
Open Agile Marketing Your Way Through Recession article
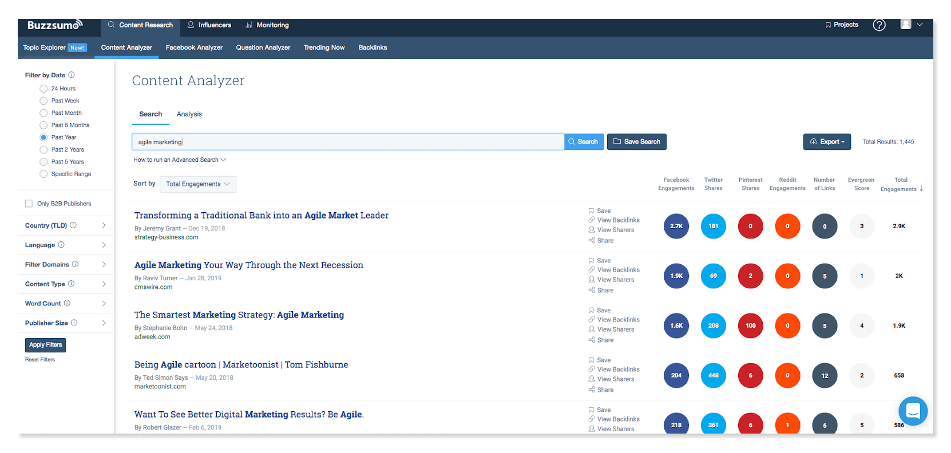click(249, 265)
